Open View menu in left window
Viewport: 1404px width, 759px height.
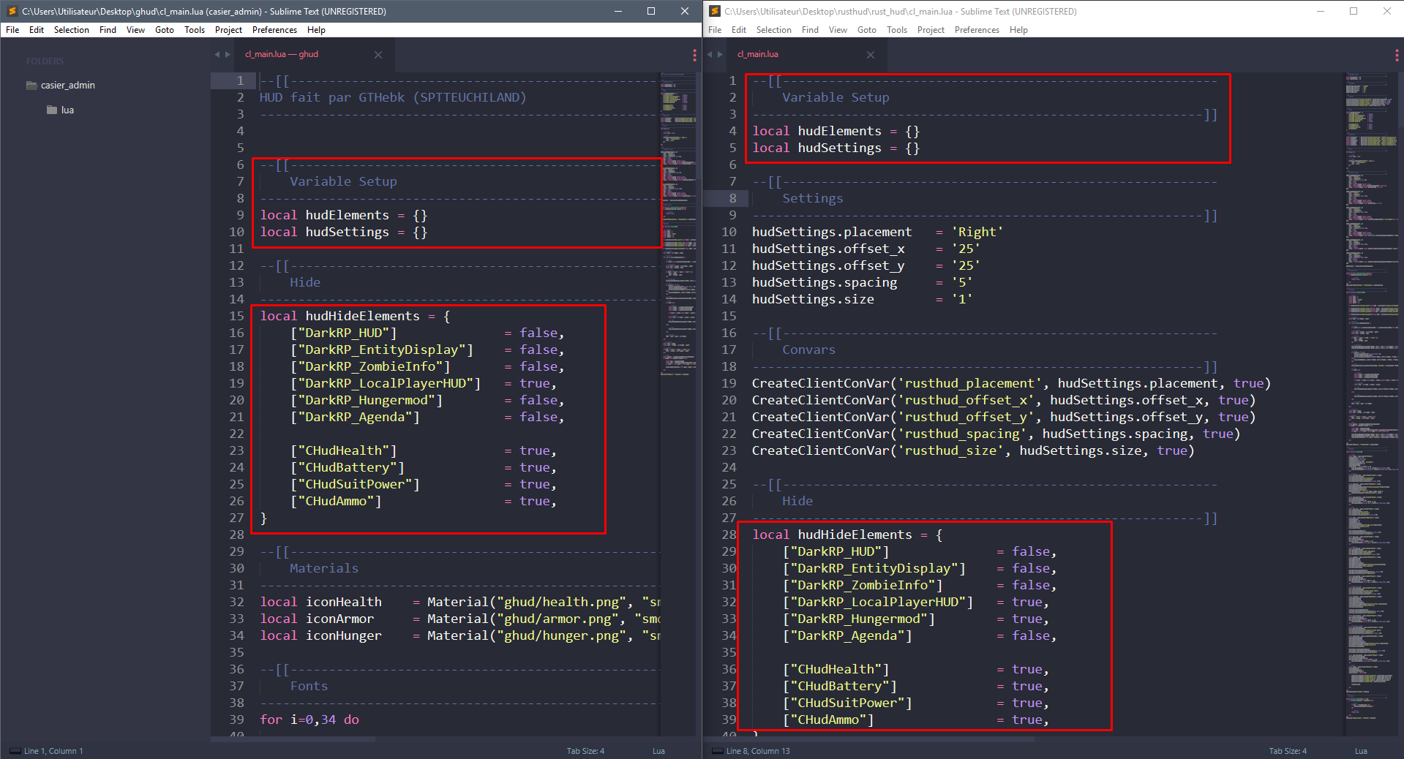click(x=135, y=30)
